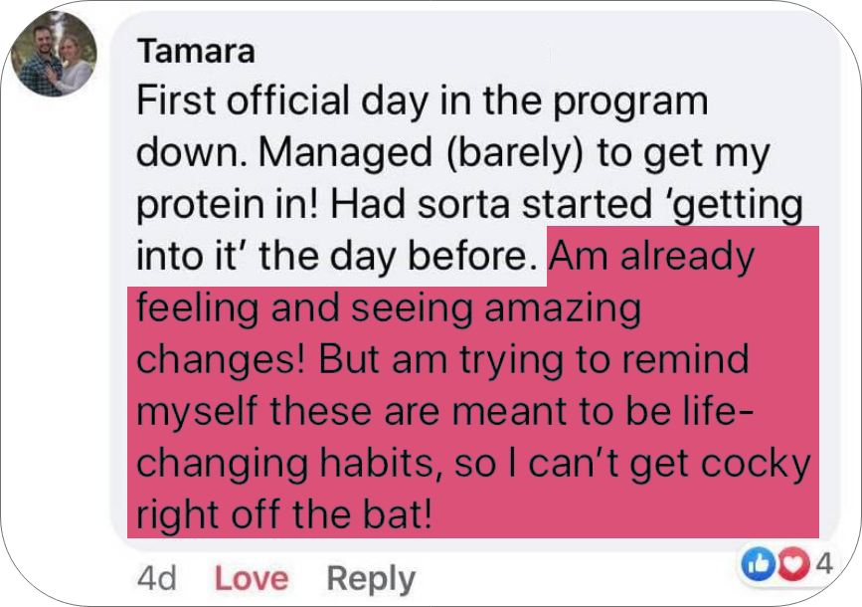Click the text "protein in!"
The width and height of the screenshot is (862, 607).
(x=227, y=205)
